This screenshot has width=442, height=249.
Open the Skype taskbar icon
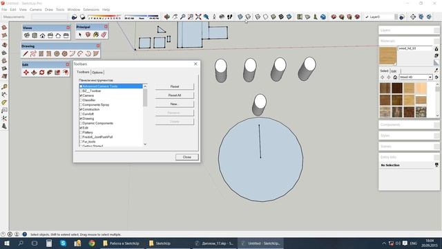(63, 243)
